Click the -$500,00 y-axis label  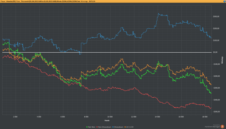[x=217, y=112]
